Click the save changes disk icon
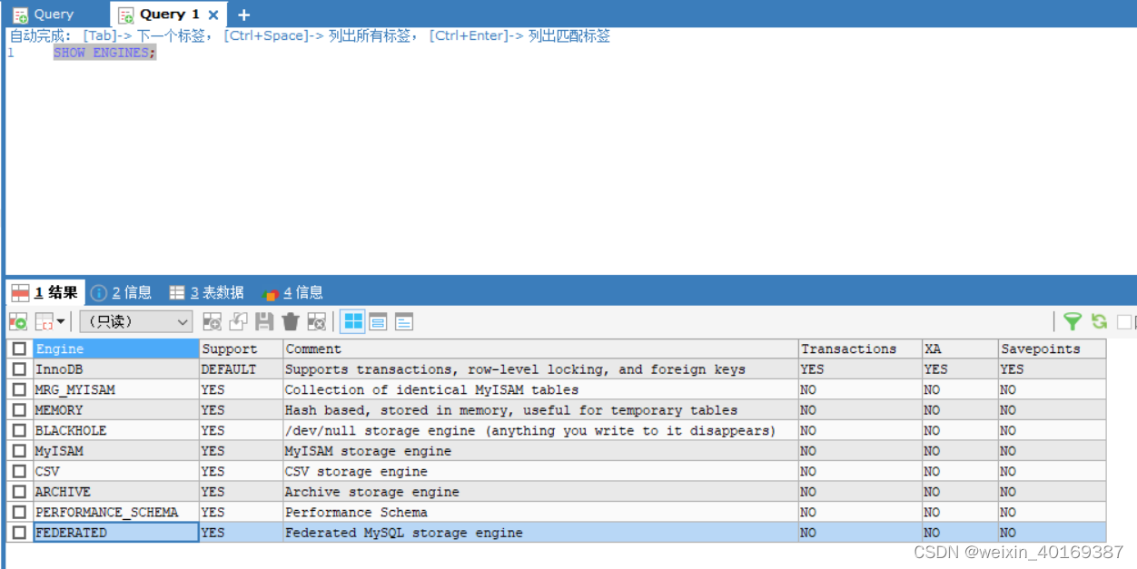 tap(265, 321)
